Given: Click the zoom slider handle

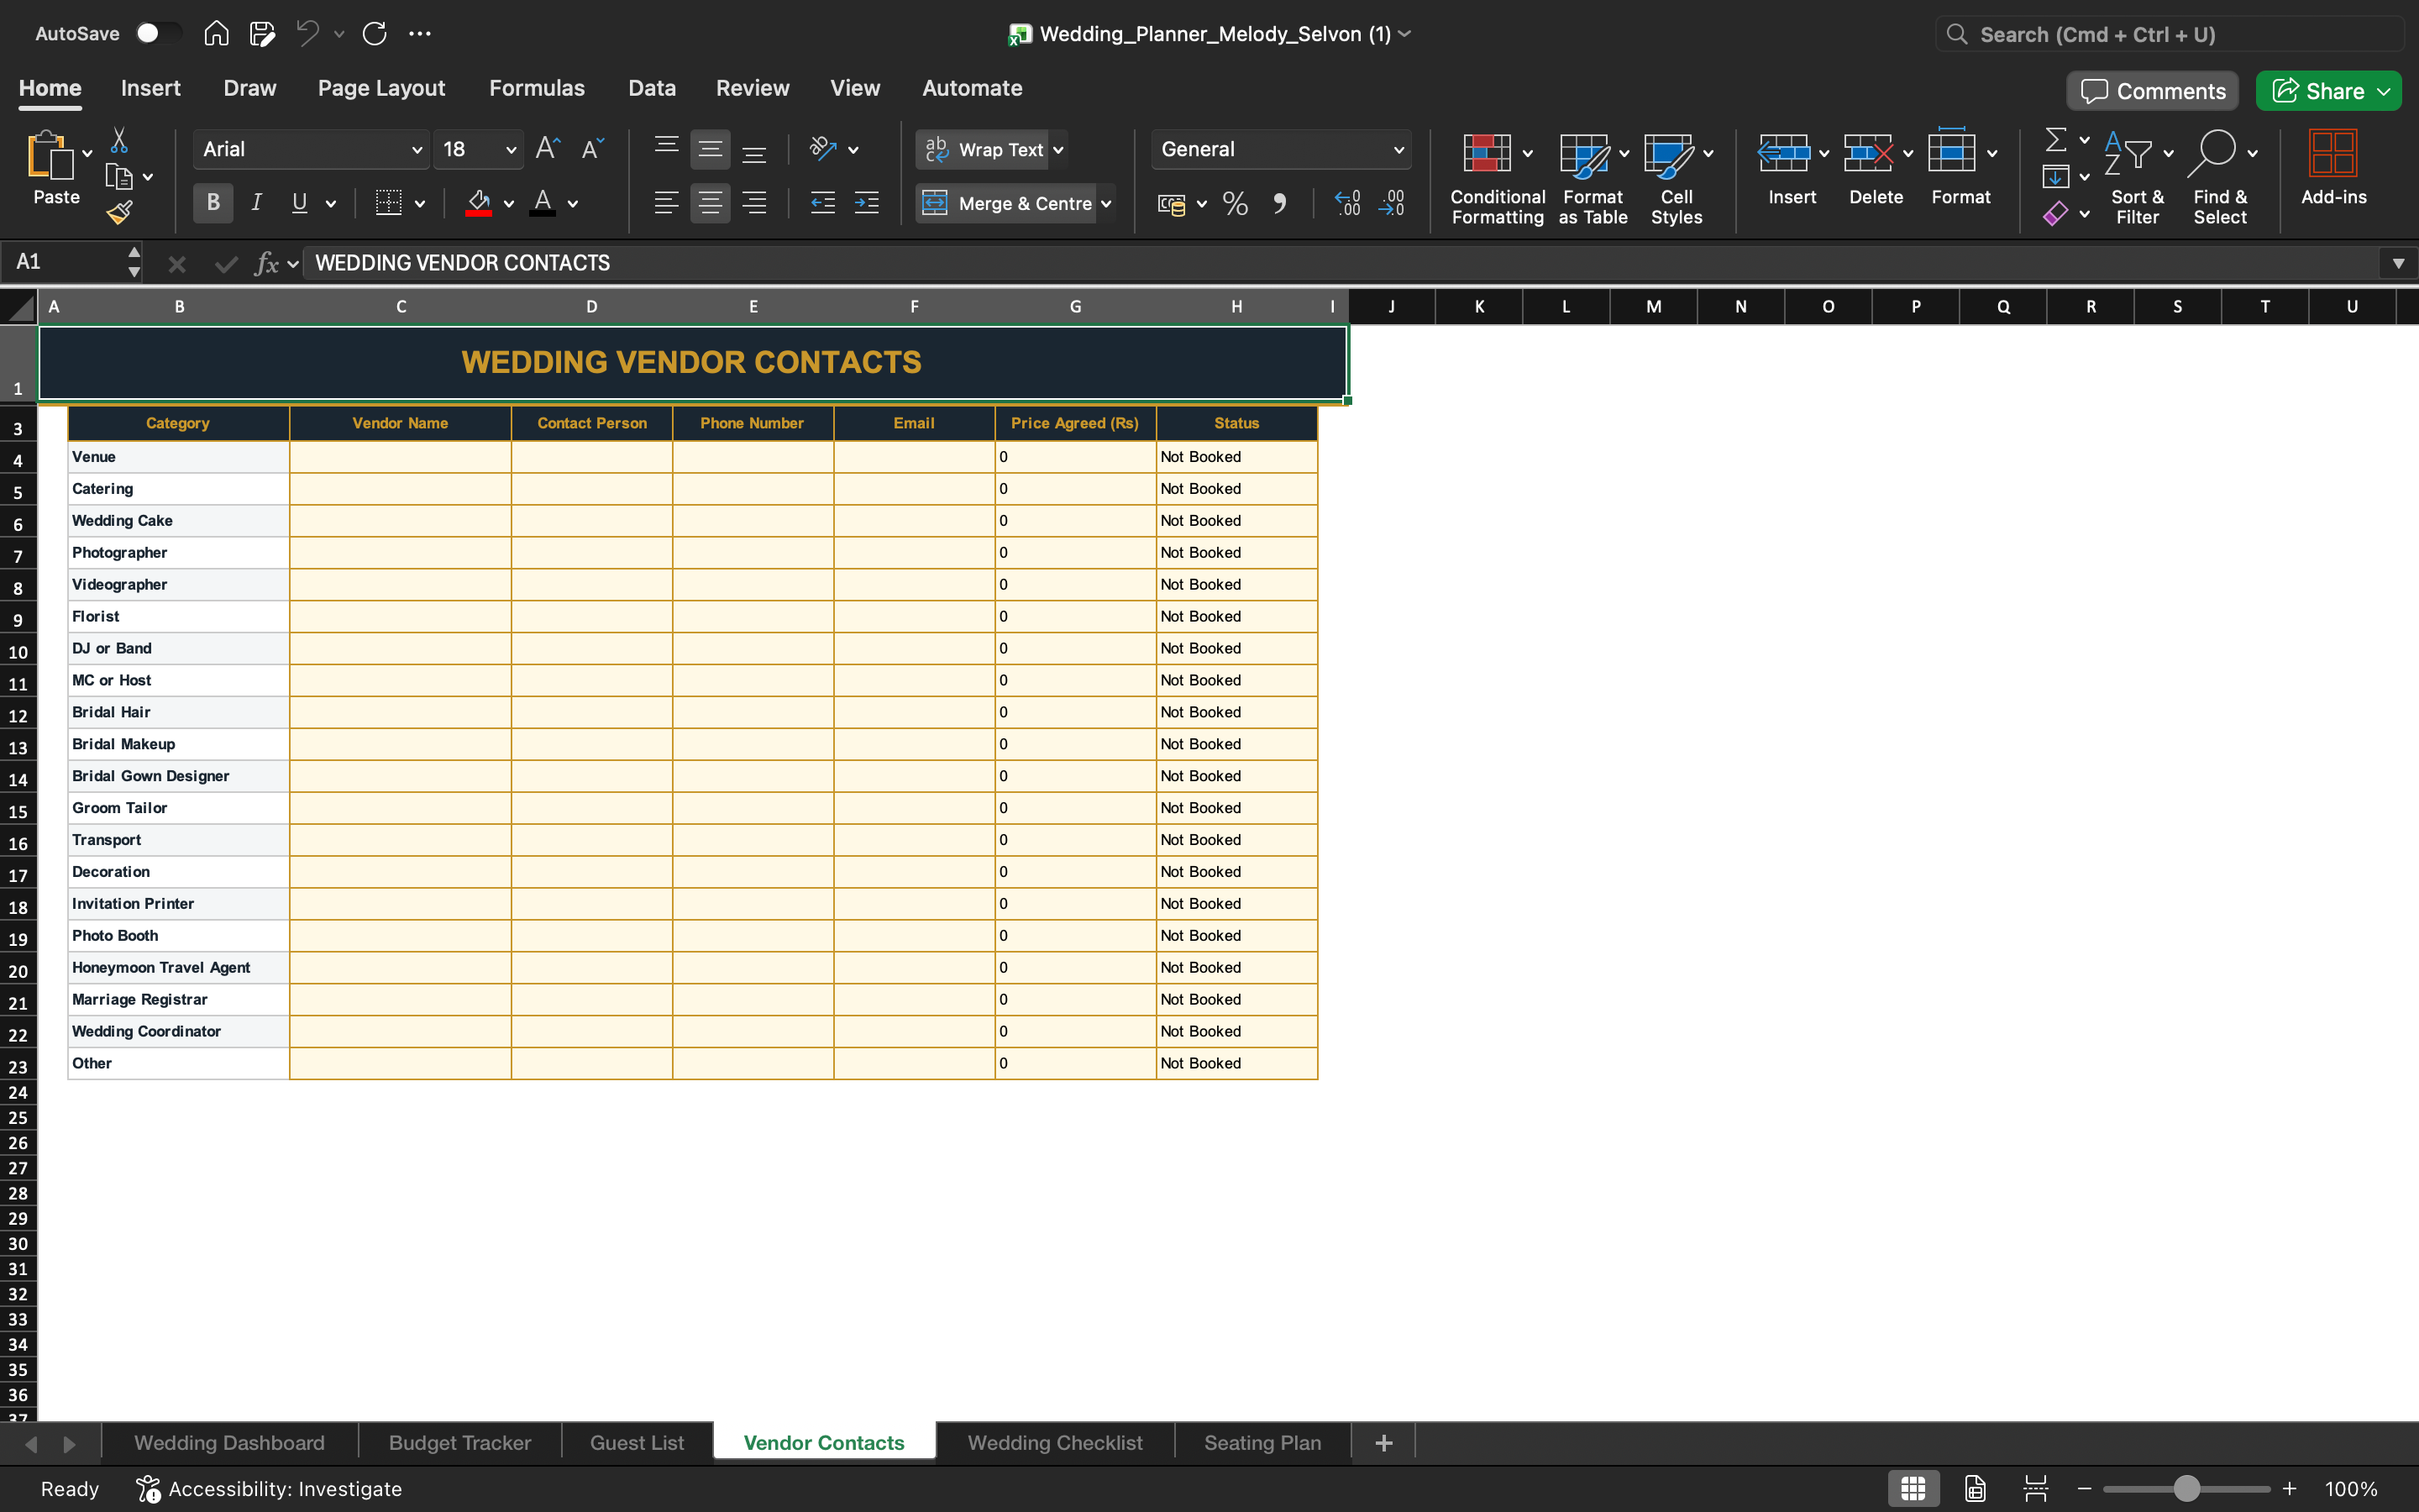Looking at the screenshot, I should click(2187, 1489).
